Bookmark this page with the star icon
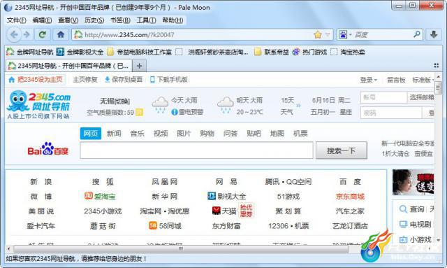This screenshot has width=447, height=268. (x=318, y=35)
